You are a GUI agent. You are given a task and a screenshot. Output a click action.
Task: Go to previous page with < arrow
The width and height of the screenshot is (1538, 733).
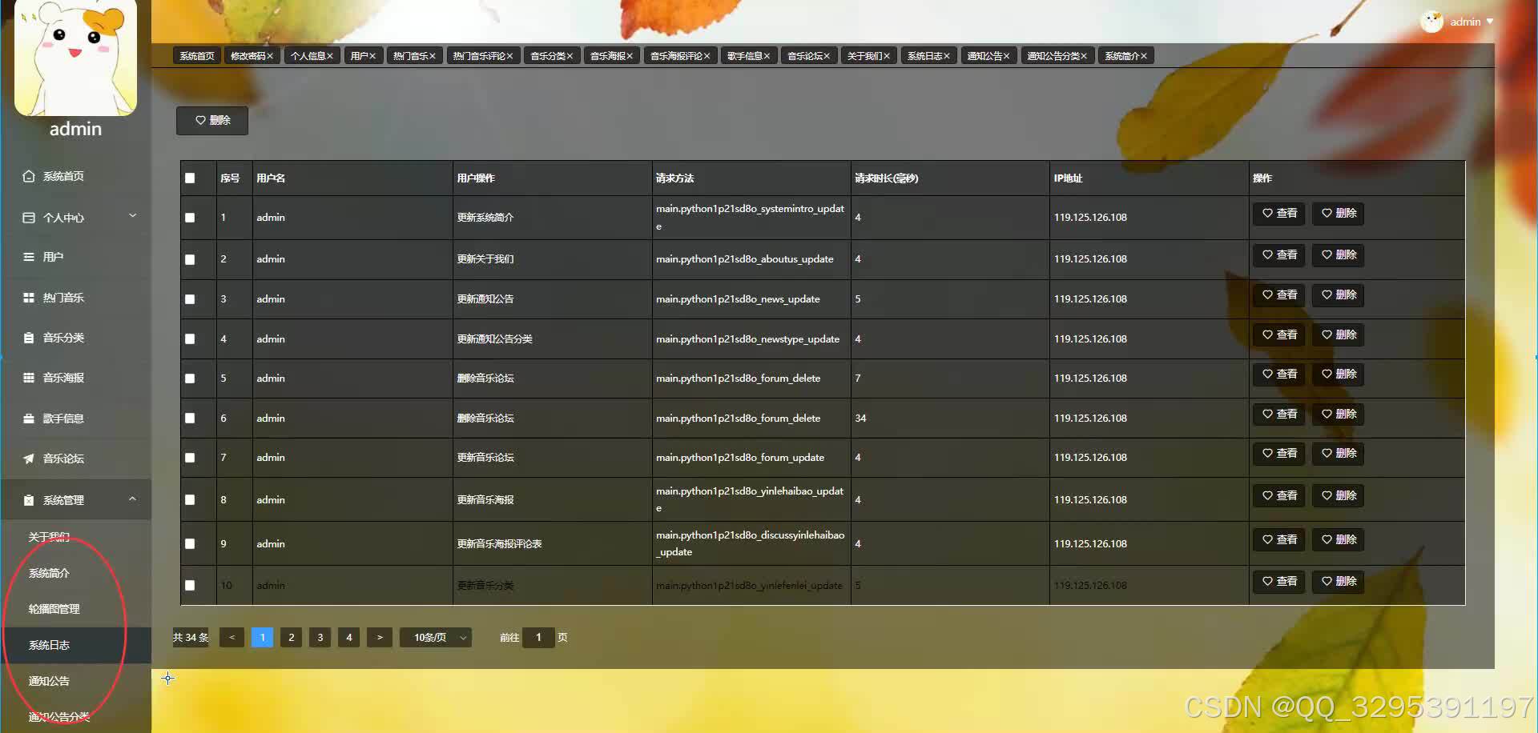click(x=232, y=638)
